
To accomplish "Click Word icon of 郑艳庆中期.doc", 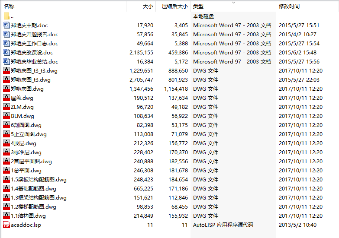I will [x=6, y=25].
